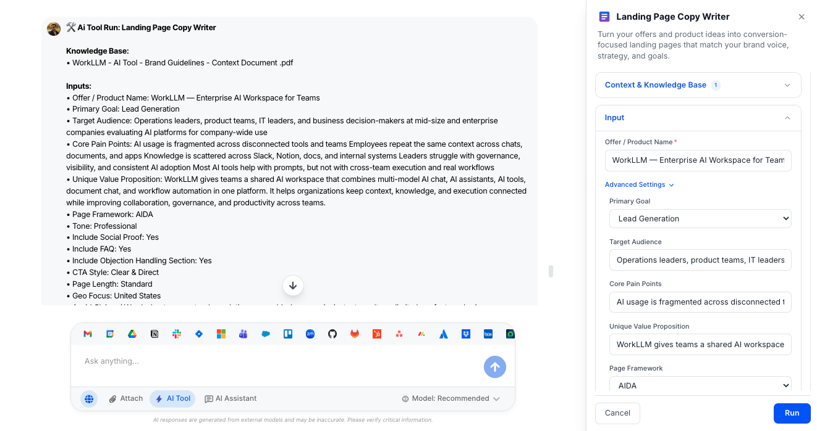Image resolution: width=817 pixels, height=431 pixels.
Task: Click the blue send arrow button
Action: [x=495, y=367]
